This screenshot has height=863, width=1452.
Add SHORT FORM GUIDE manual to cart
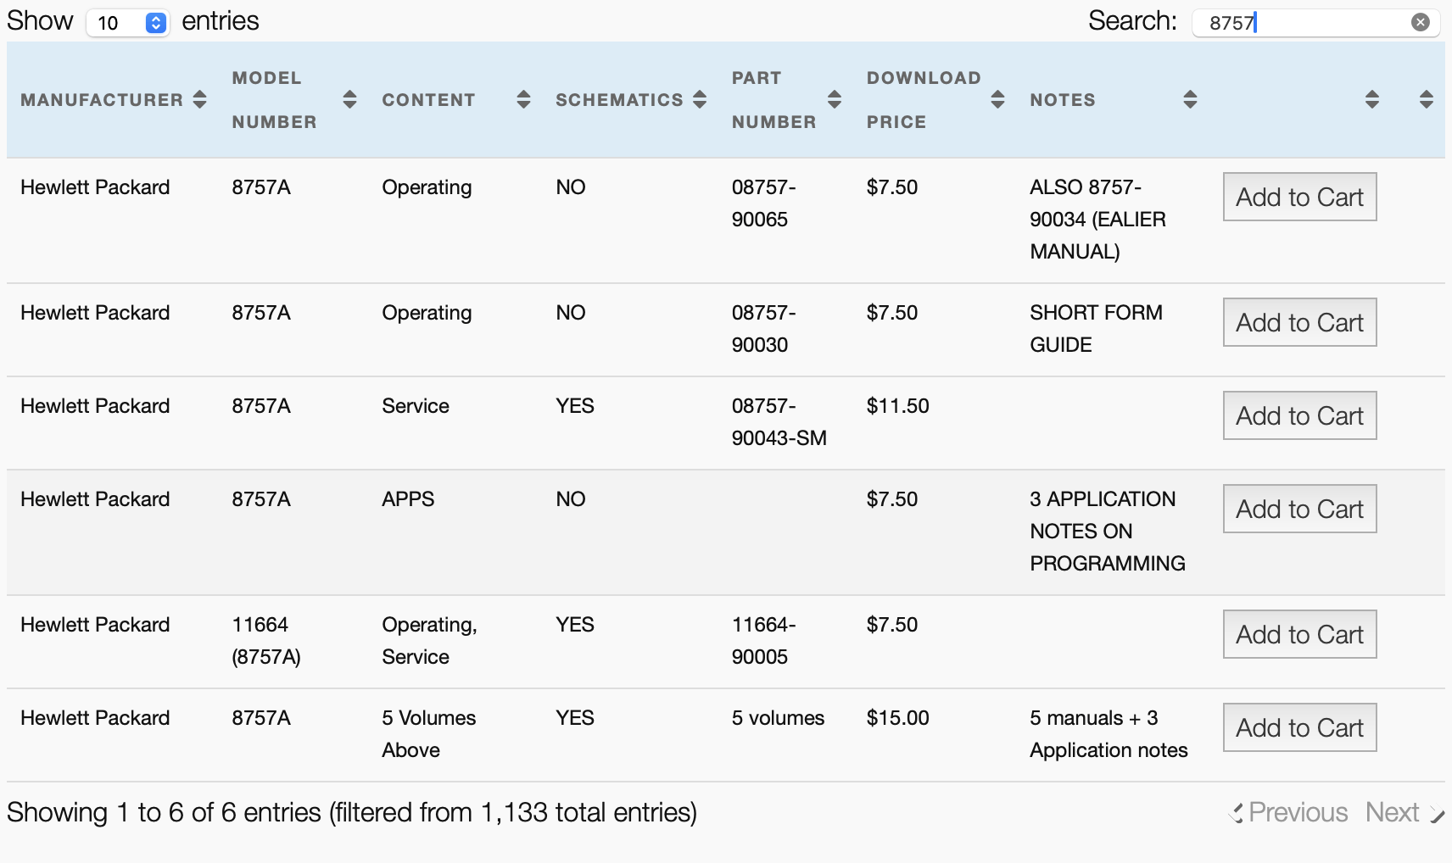1299,322
